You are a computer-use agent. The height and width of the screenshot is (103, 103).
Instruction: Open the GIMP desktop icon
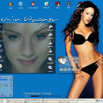pos(11,5)
